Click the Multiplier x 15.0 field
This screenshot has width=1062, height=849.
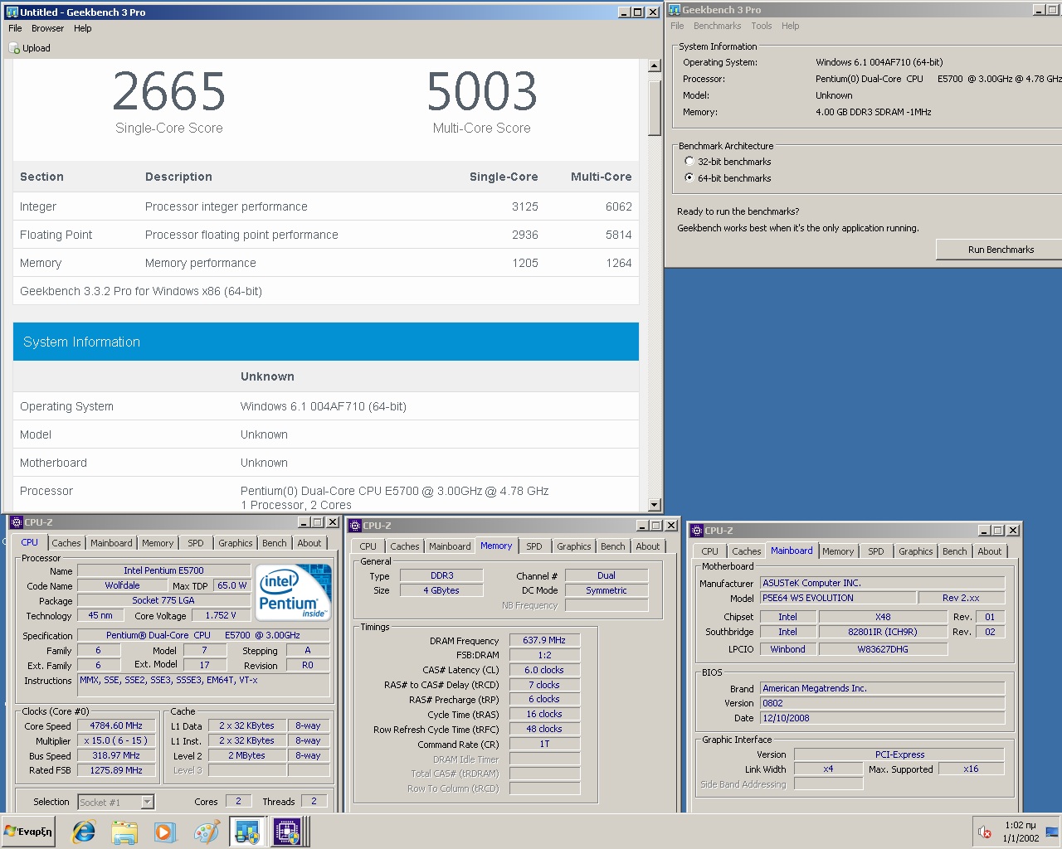click(x=116, y=740)
